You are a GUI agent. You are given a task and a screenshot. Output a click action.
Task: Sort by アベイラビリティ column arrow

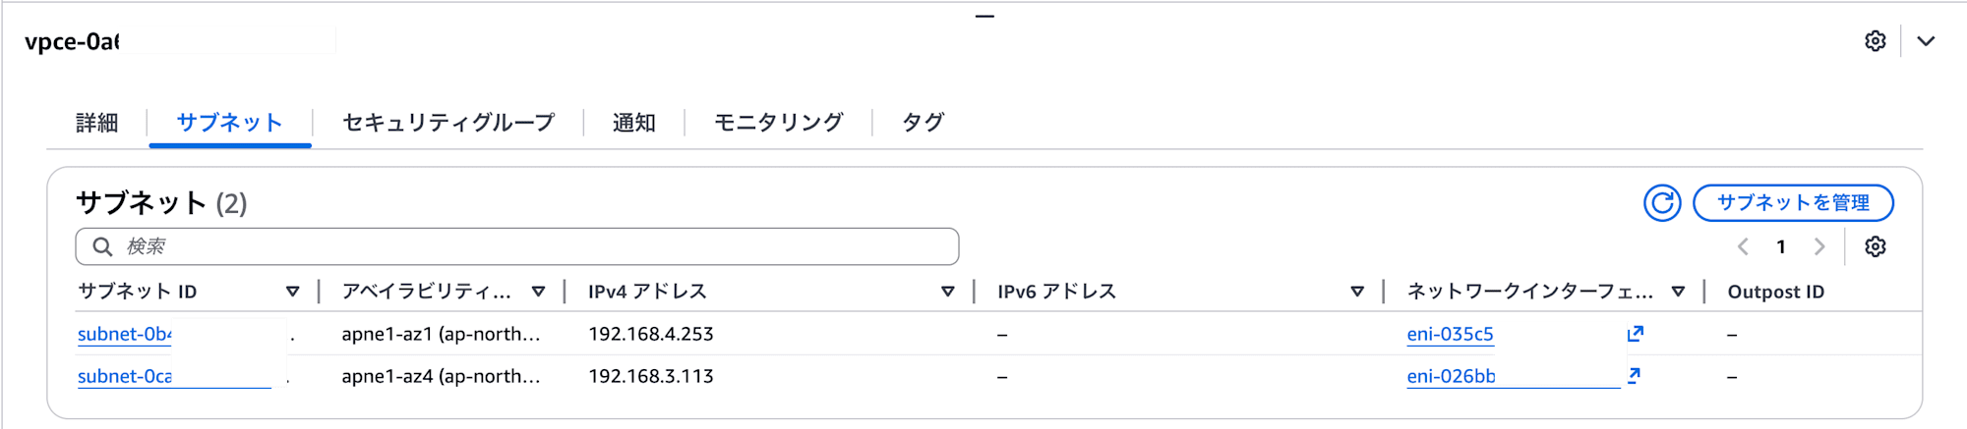click(538, 292)
